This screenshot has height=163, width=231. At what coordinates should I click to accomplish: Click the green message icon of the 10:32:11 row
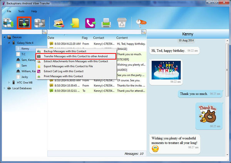click(x=51, y=91)
